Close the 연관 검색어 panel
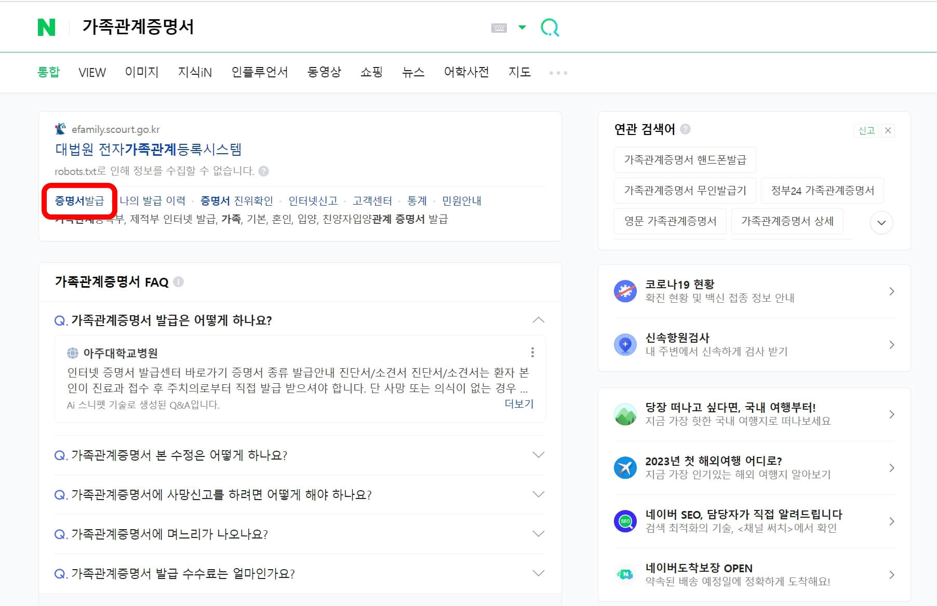Image resolution: width=937 pixels, height=606 pixels. [x=888, y=130]
